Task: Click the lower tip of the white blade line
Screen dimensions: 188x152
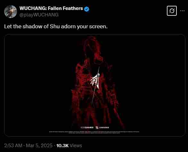Action: pyautogui.click(x=92, y=104)
